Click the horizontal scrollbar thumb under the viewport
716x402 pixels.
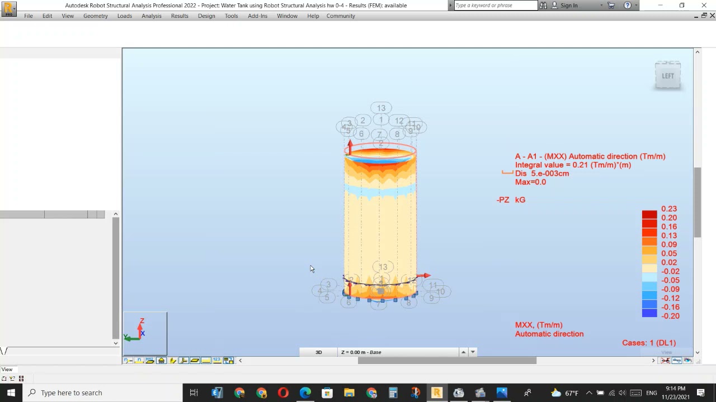[447, 361]
